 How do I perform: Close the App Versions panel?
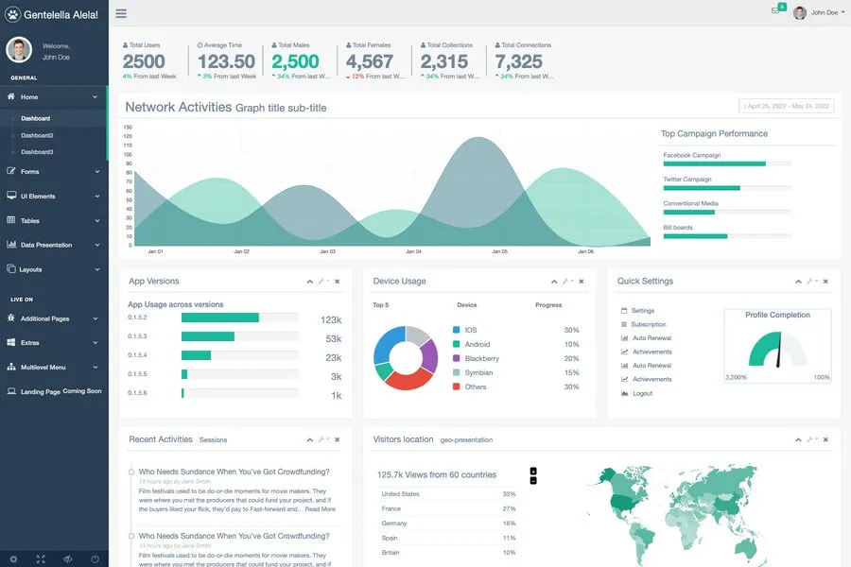click(338, 282)
